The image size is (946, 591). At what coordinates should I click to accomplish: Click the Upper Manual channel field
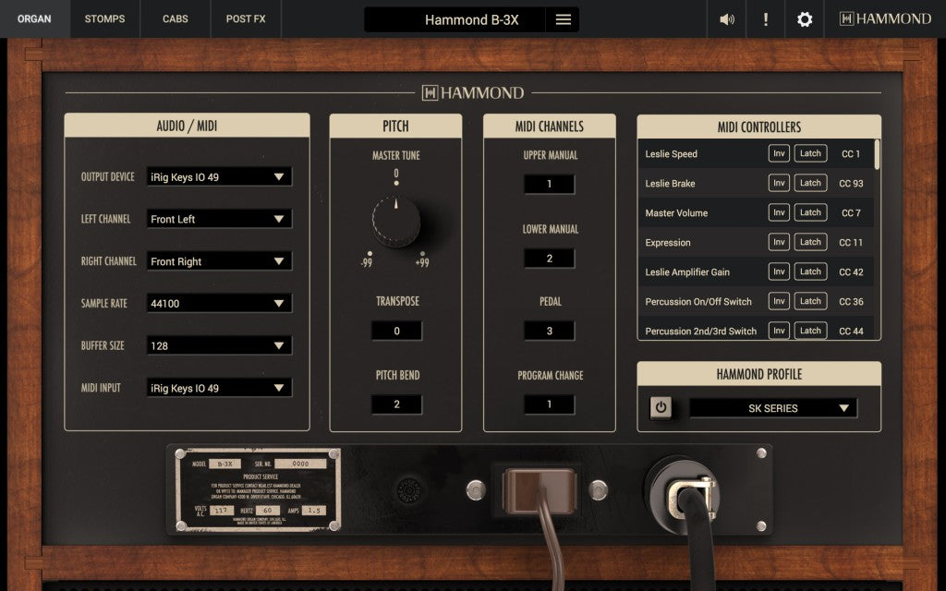tap(549, 184)
